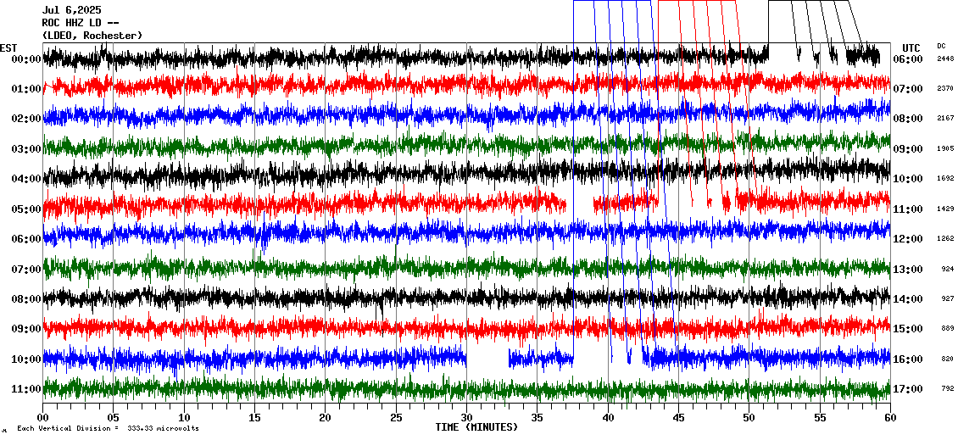Click the EST "00:00" row label
The image size is (958, 440).
25,59
